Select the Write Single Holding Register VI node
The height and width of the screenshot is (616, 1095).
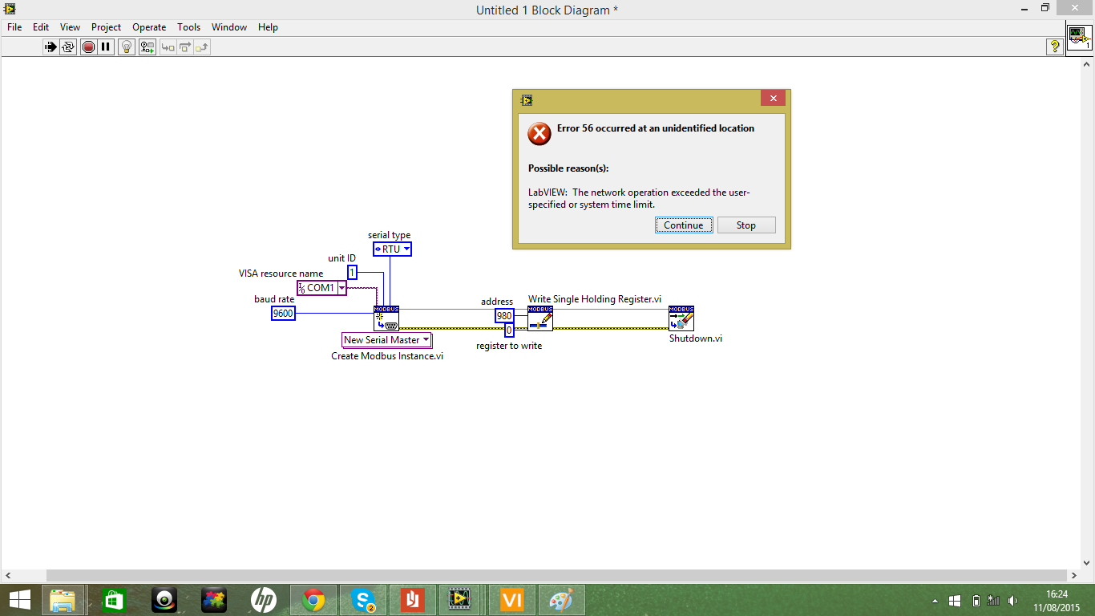click(x=540, y=318)
